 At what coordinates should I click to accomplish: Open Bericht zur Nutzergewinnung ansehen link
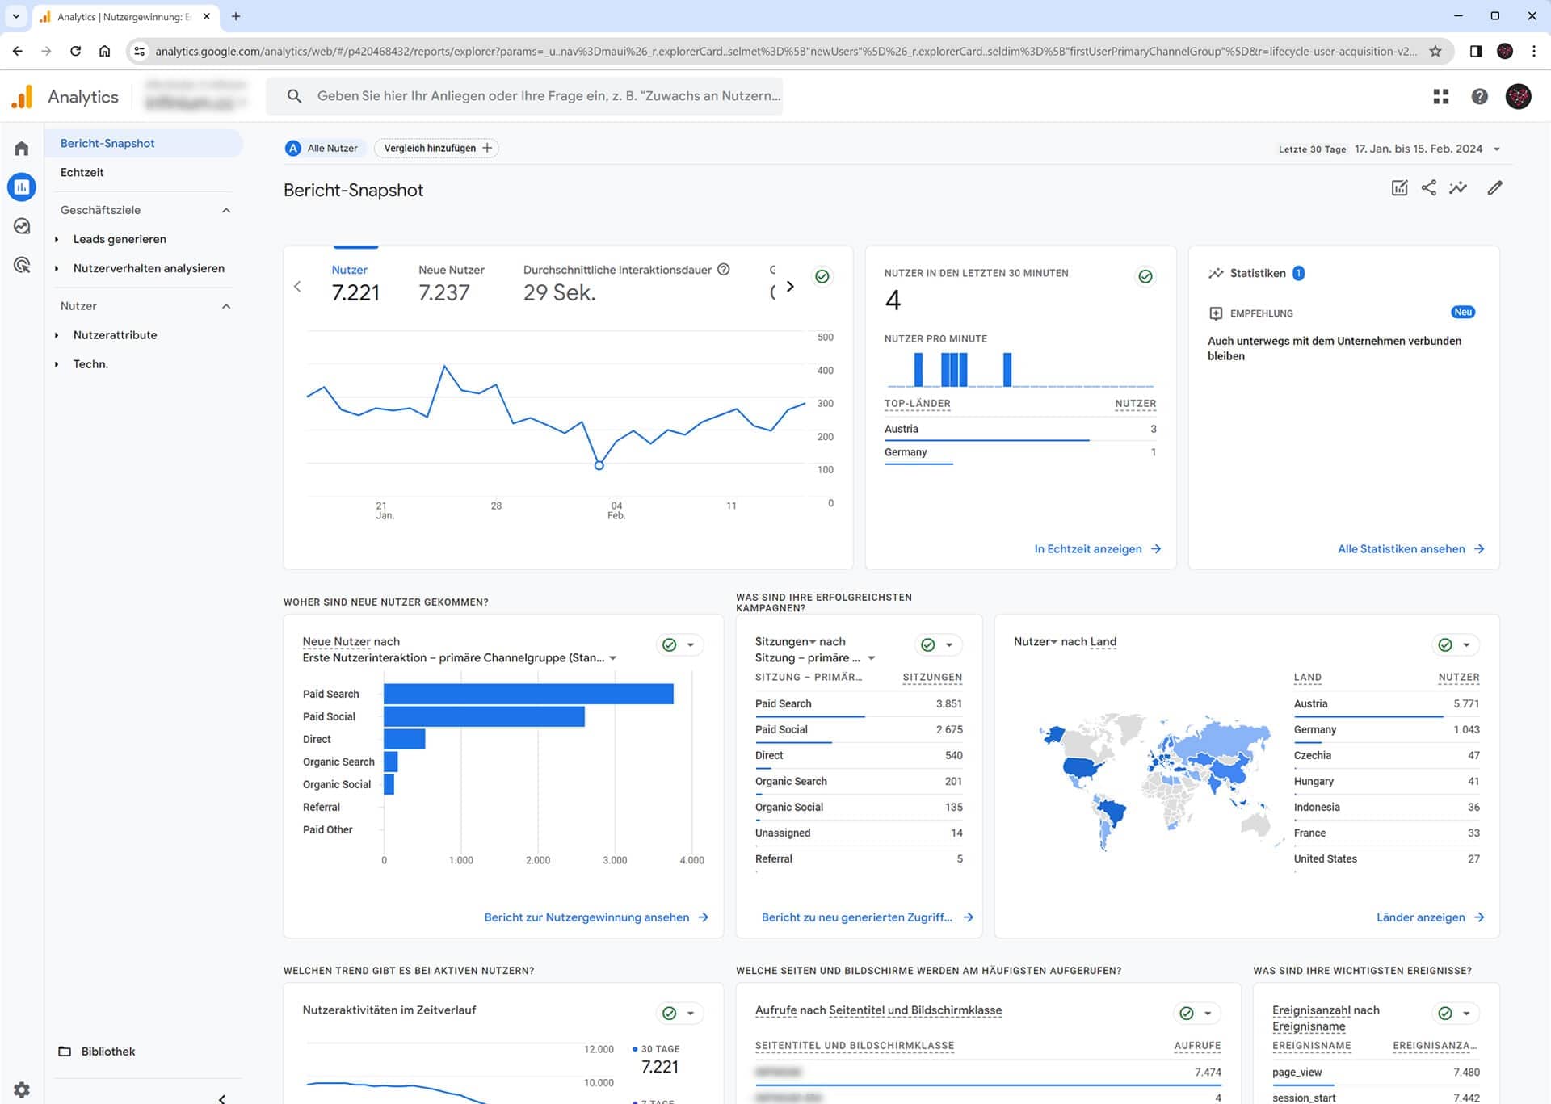596,917
